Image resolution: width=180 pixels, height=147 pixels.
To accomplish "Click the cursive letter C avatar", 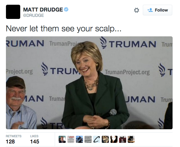I will (97, 139).
